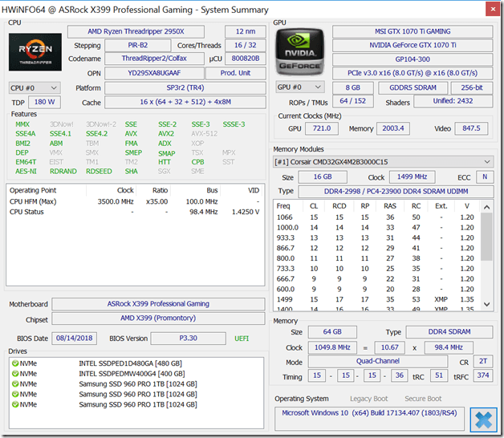
Task: Expand the Corsair memory module dropdown
Action: [383, 161]
